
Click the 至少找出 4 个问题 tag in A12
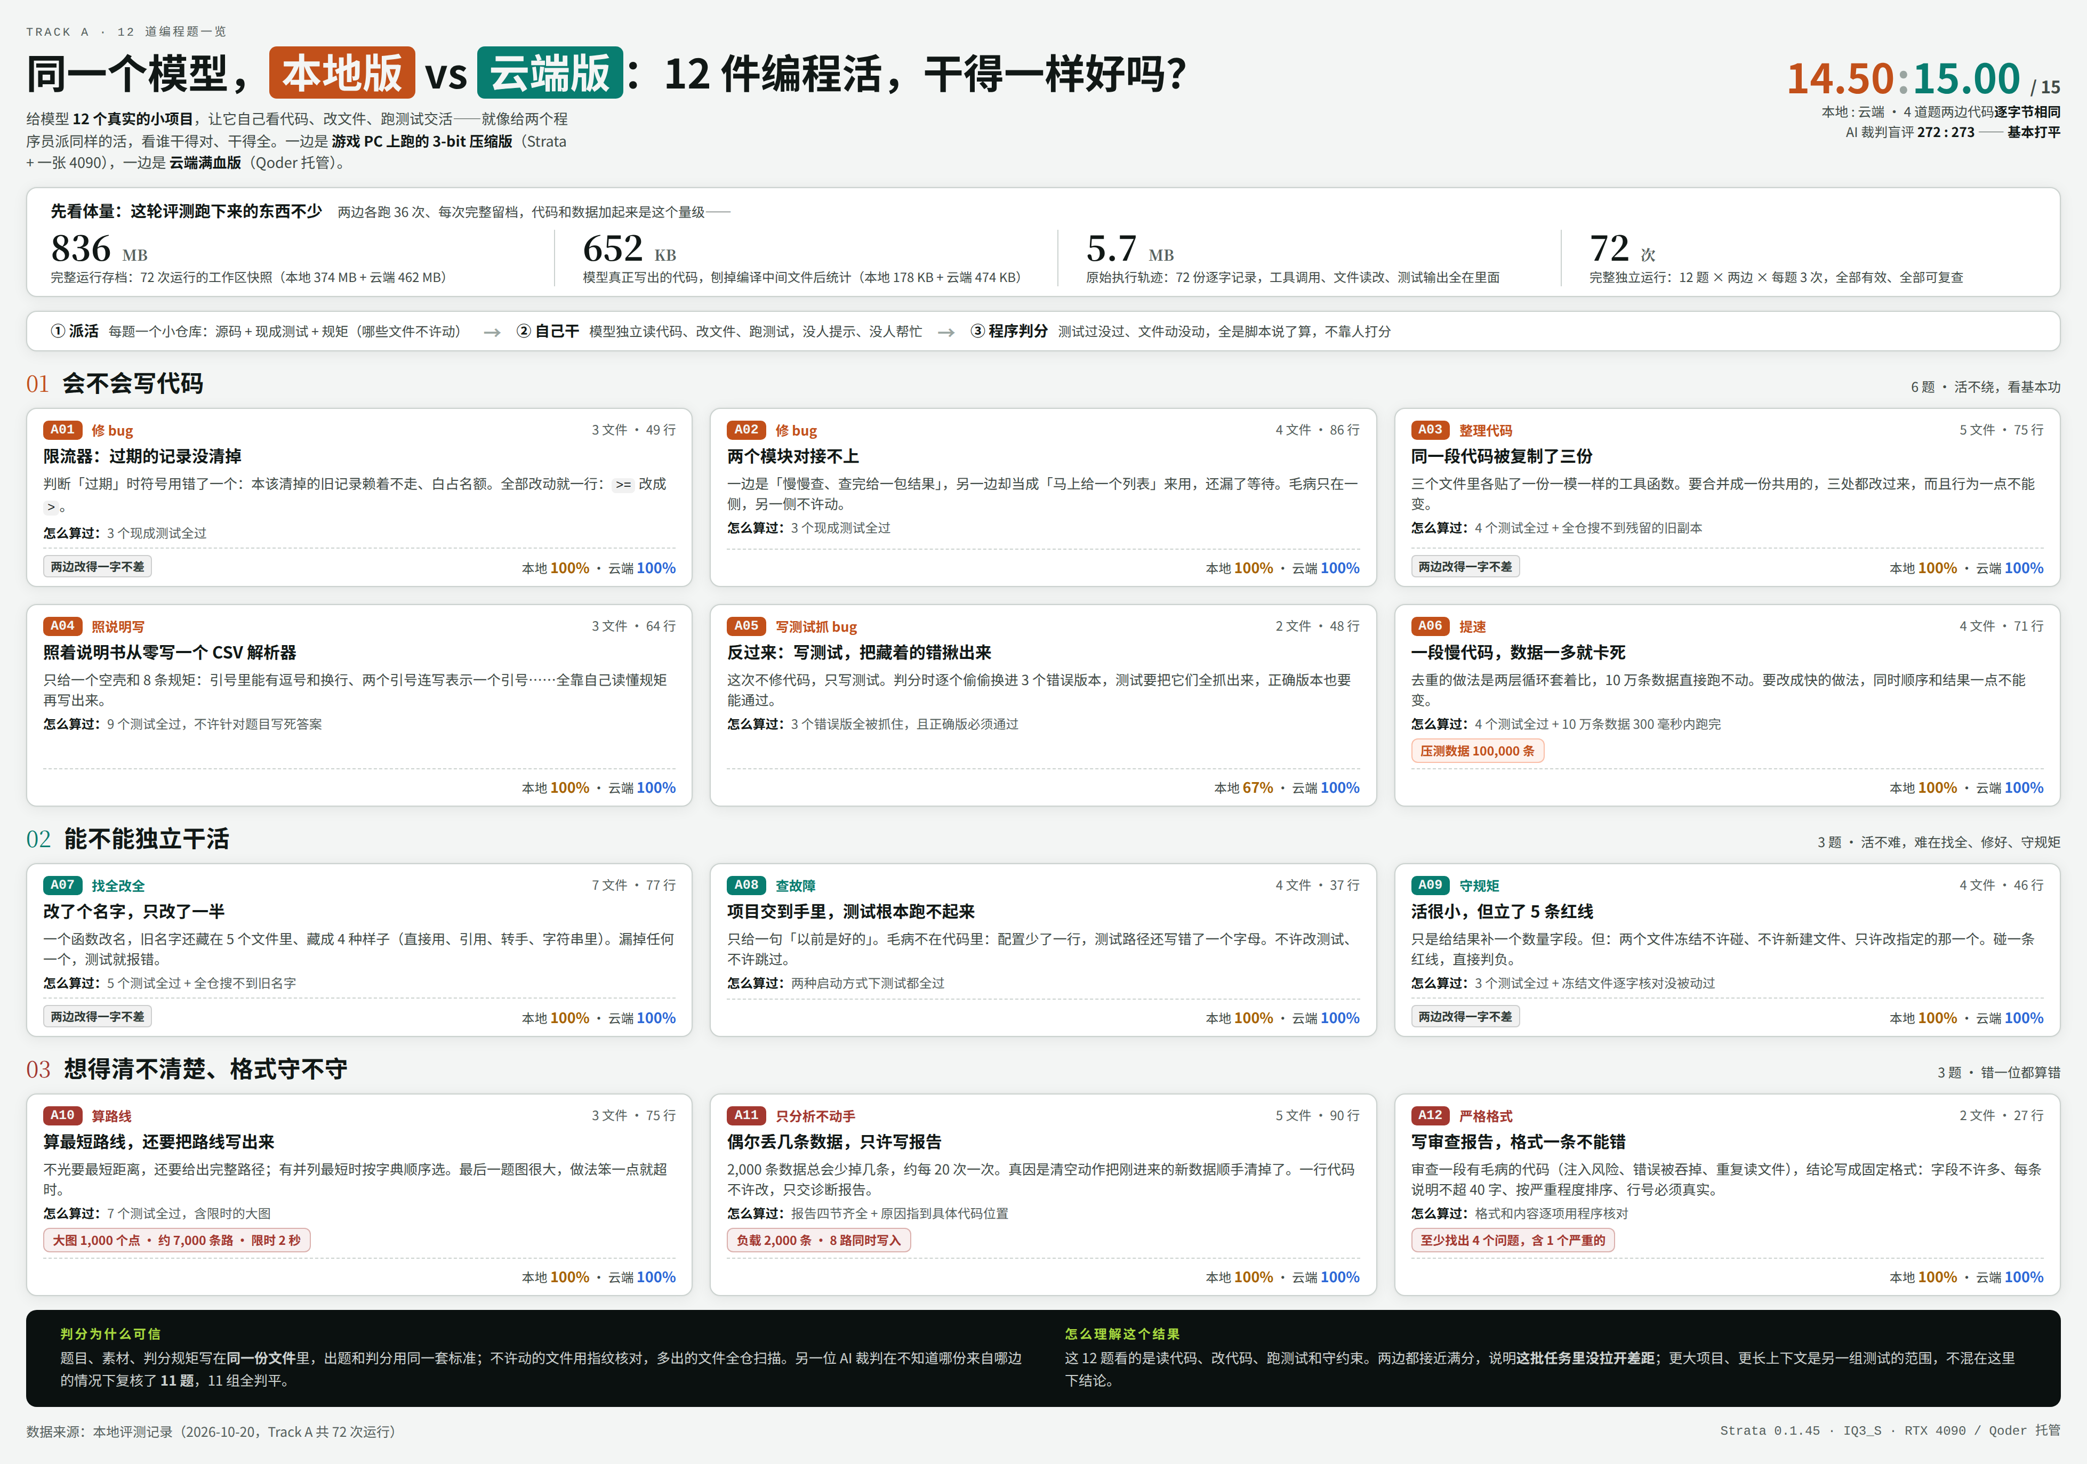1513,1241
